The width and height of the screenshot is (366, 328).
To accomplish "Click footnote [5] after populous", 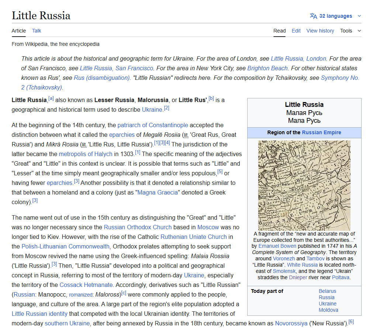I will tap(220, 172).
